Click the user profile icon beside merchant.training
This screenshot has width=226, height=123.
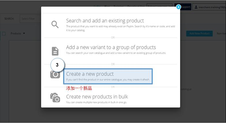coord(196,7)
